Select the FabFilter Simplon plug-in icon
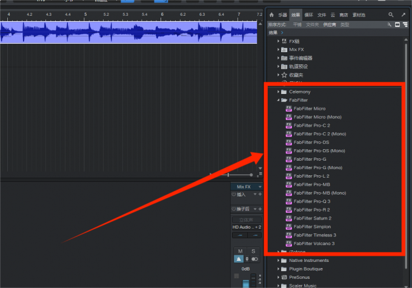The image size is (412, 288). (x=289, y=226)
